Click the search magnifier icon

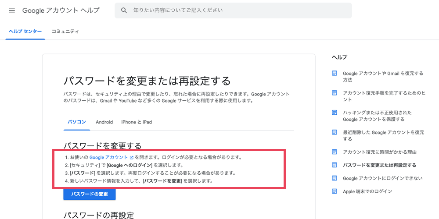pyautogui.click(x=124, y=11)
